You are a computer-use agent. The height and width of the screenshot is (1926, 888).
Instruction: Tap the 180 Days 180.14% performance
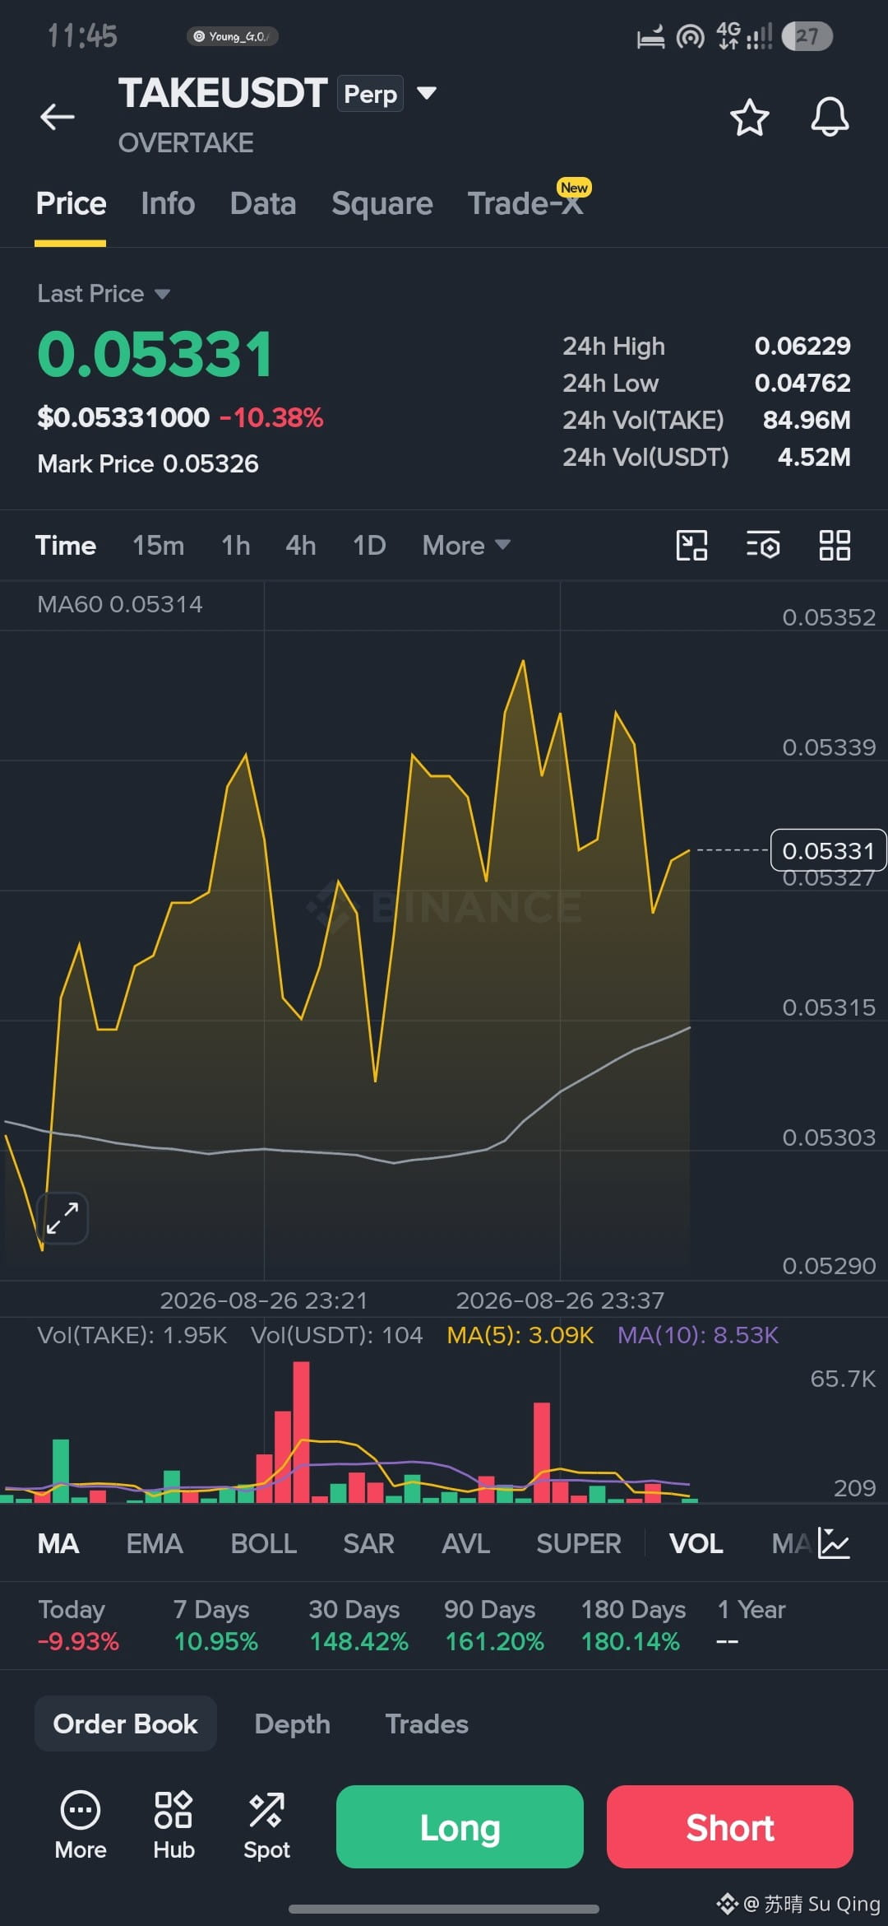[633, 1626]
